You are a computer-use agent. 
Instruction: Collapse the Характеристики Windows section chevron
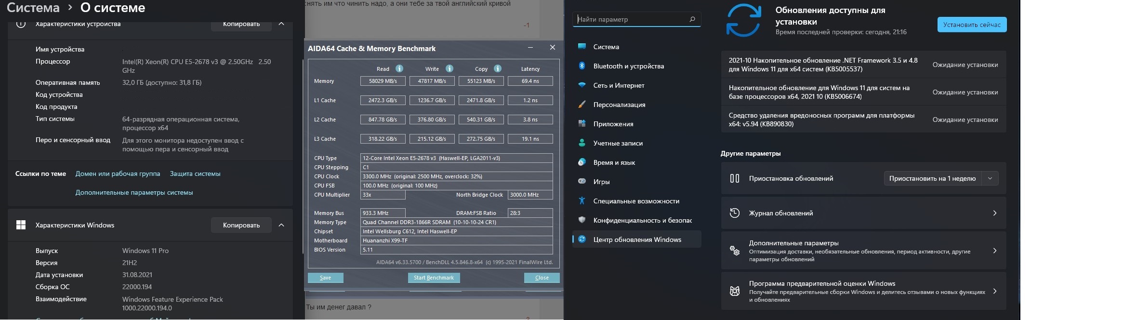tap(281, 225)
